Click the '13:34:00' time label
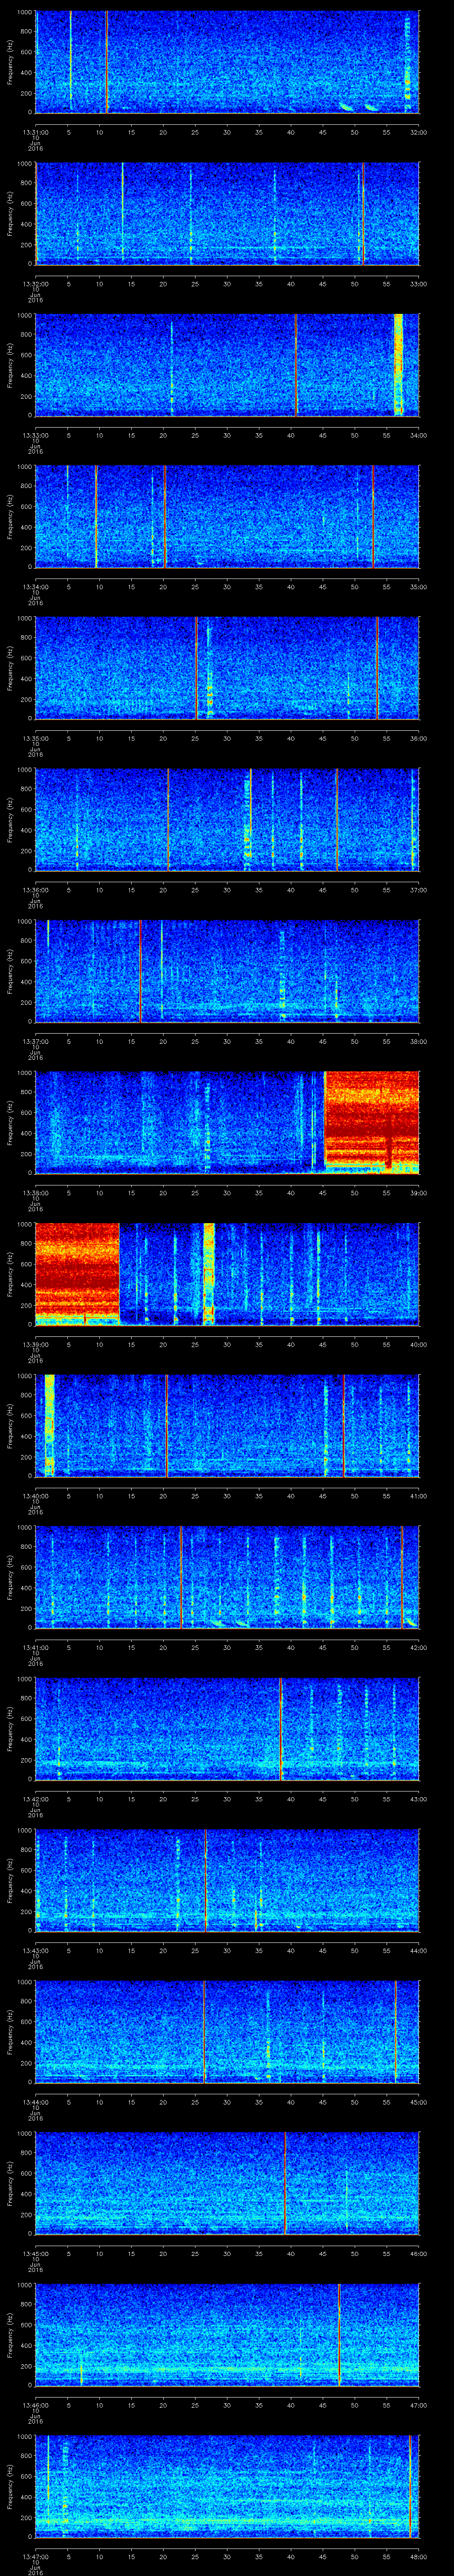The image size is (454, 2576). [35, 587]
